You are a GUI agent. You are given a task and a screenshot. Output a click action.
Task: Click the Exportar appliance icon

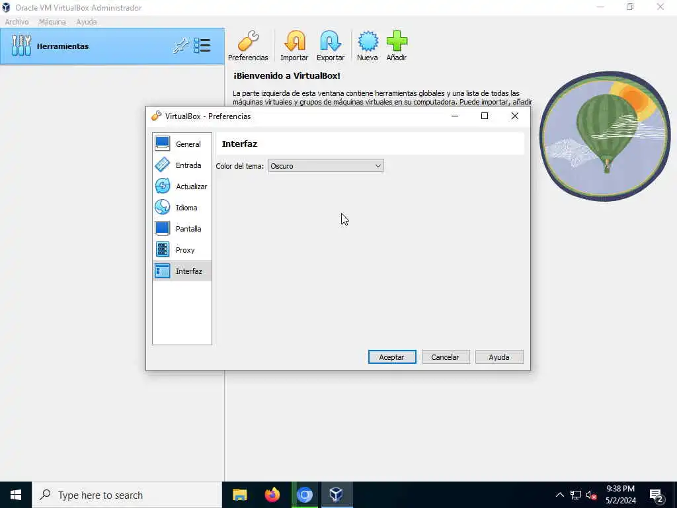point(331,41)
